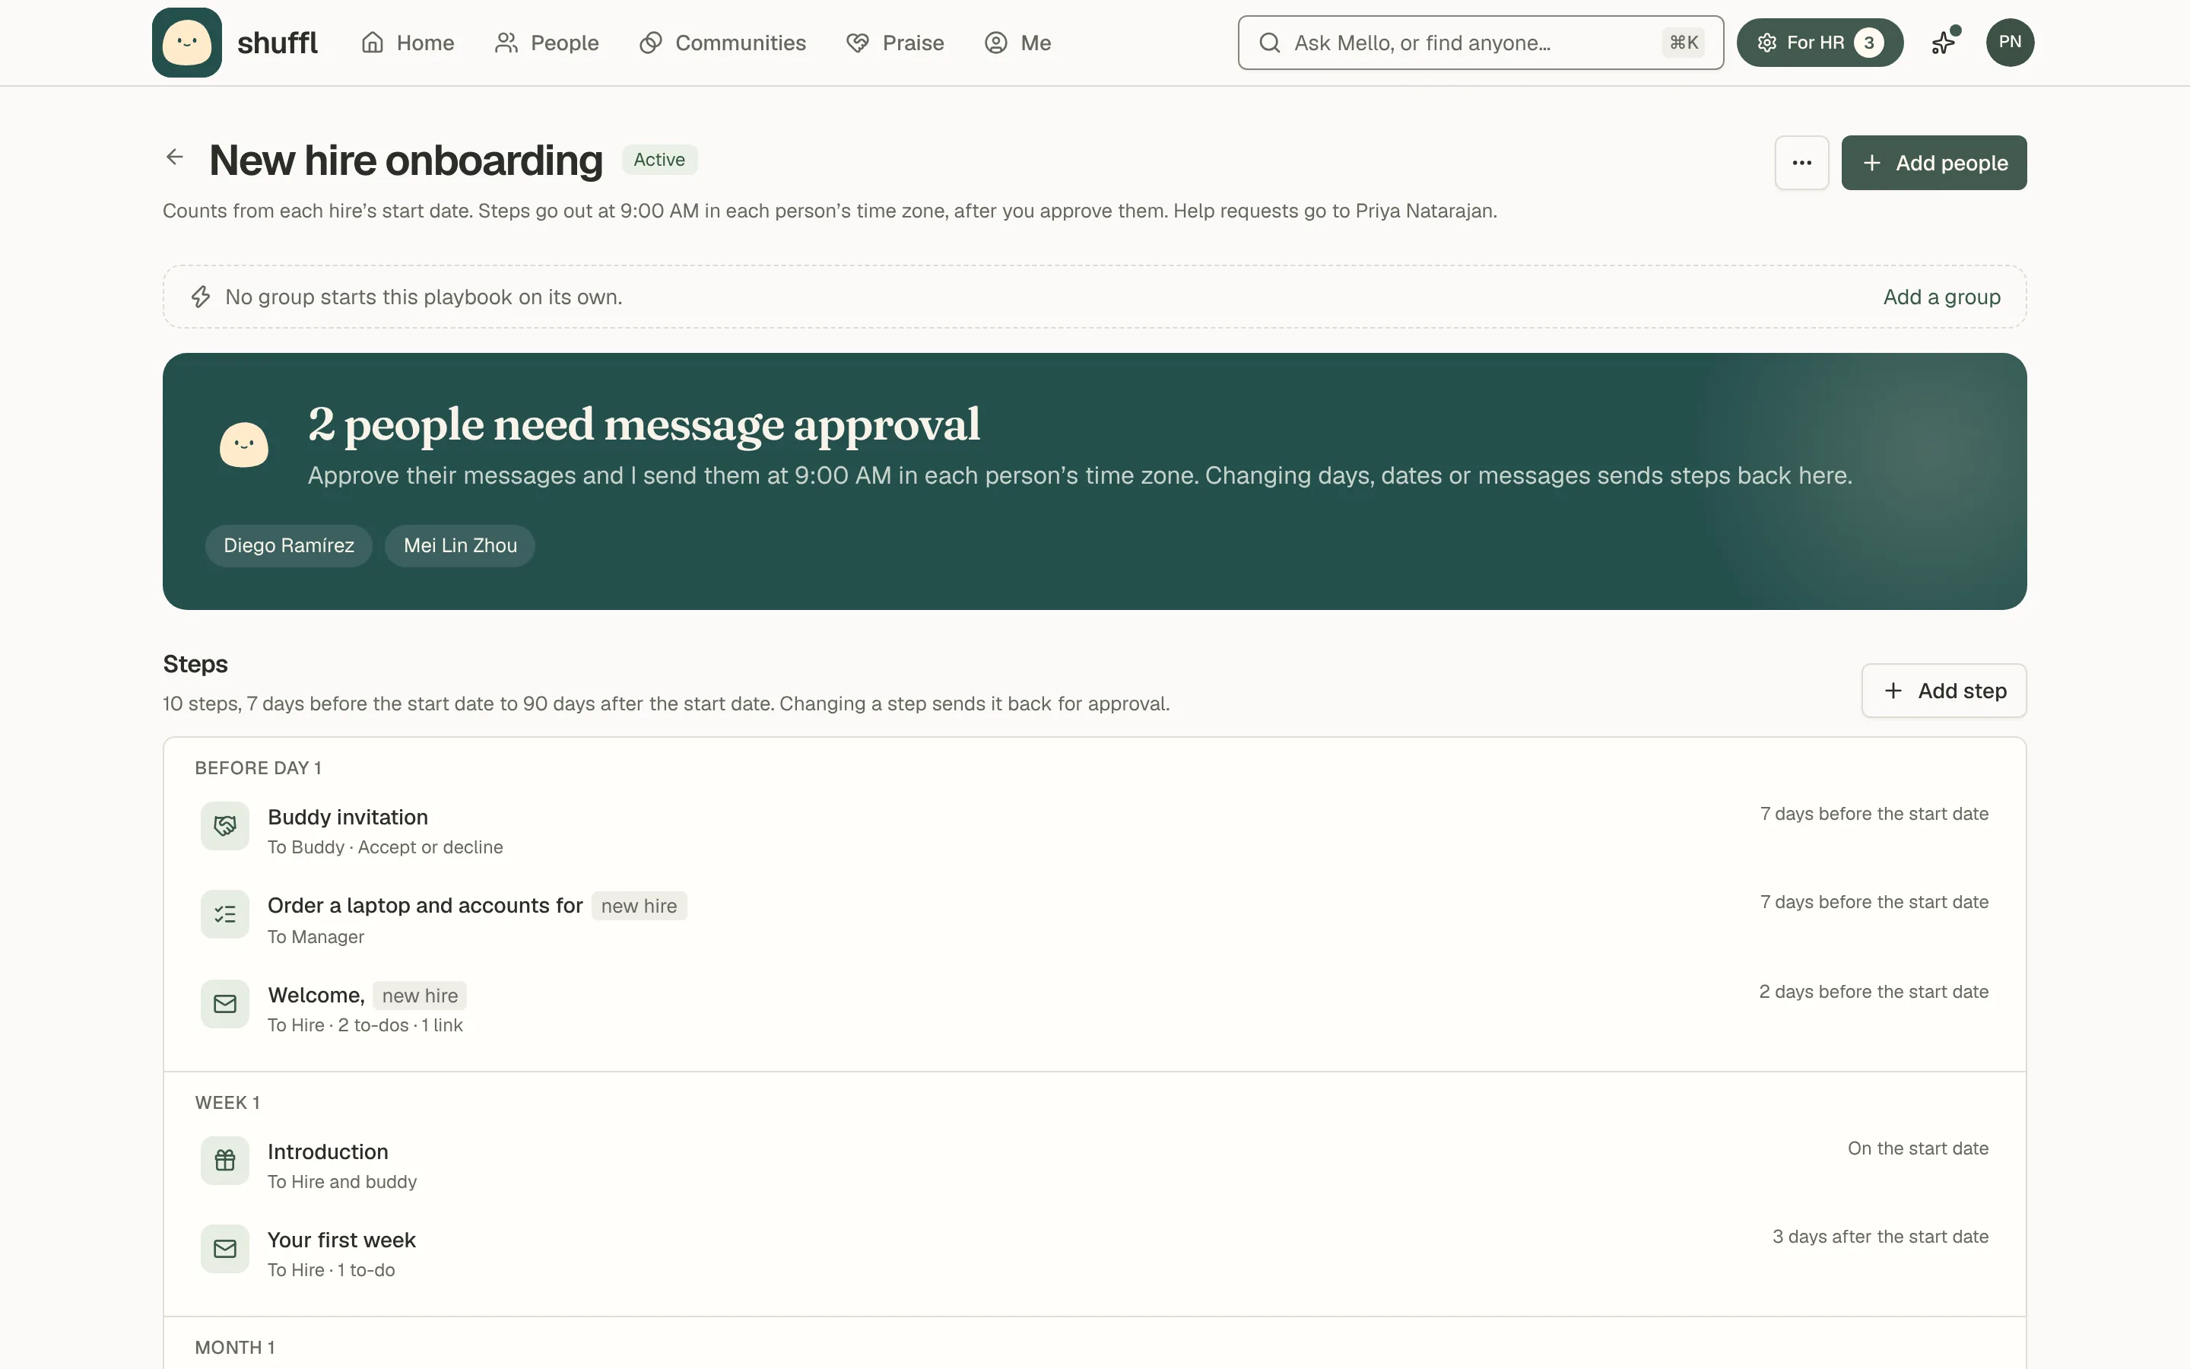Open the Order a laptop and accounts step
This screenshot has height=1369, width=2190.
click(1094, 918)
